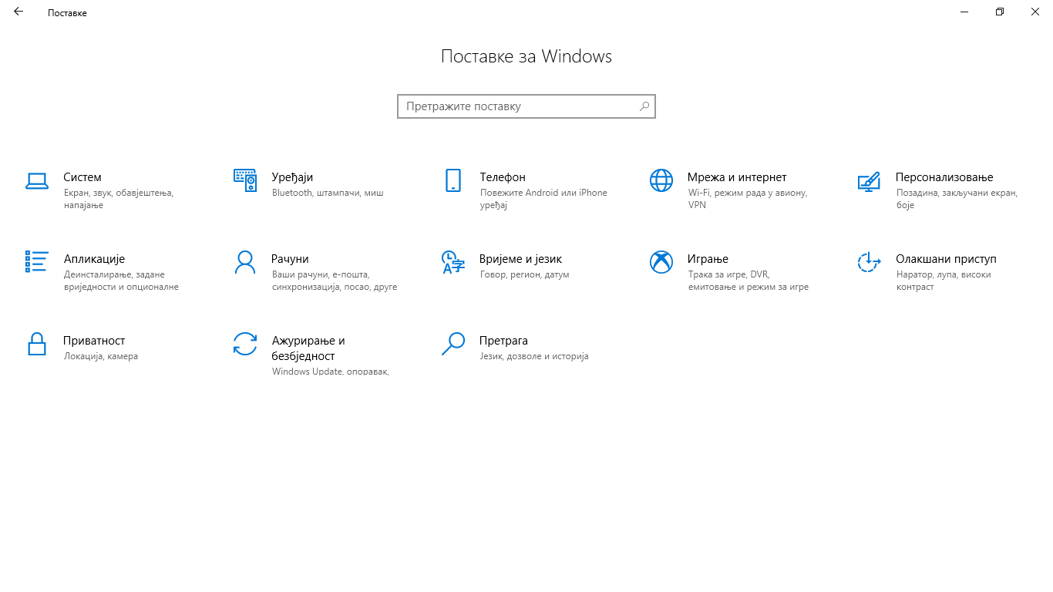1053x592 pixels.
Task: Open the Приватност title
Action: pos(94,341)
